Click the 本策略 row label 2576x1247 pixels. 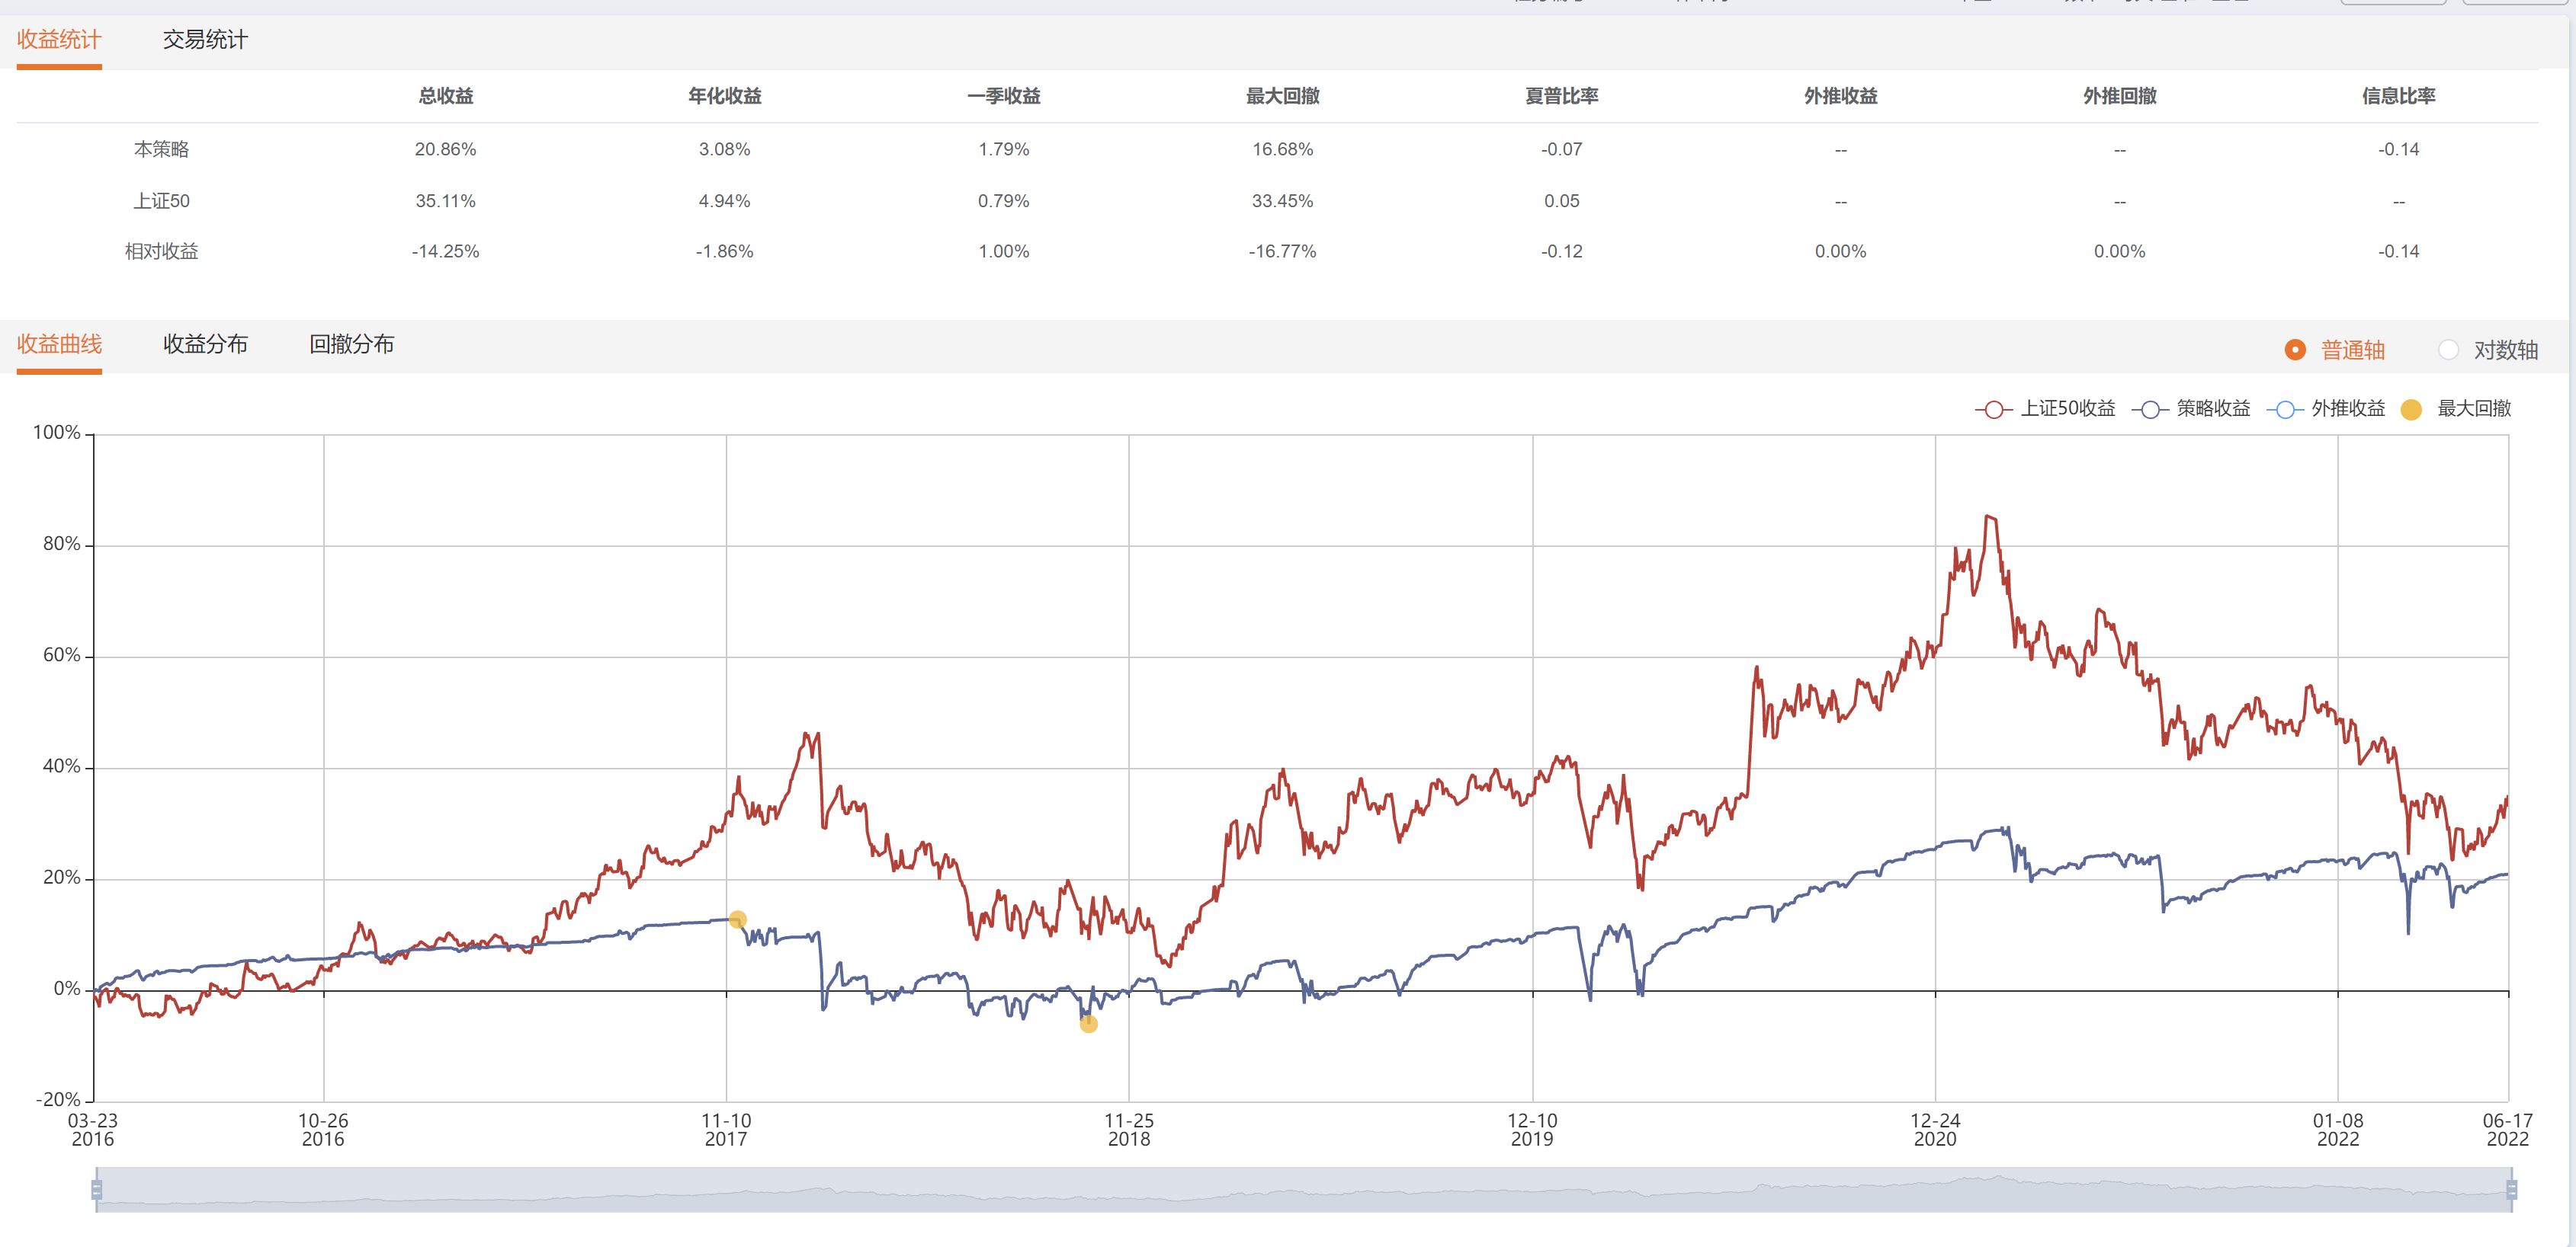point(161,149)
